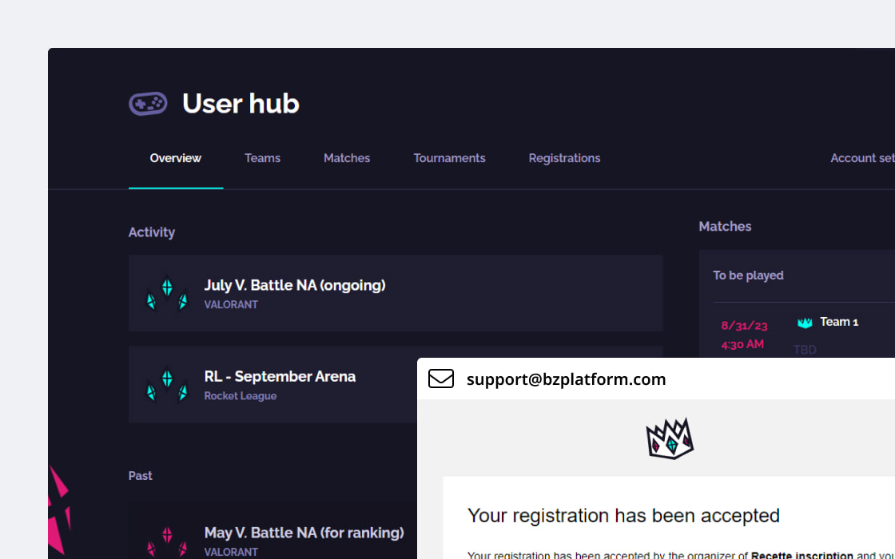Open the Registrations tab
Viewport: 895px width, 559px height.
pyautogui.click(x=564, y=158)
